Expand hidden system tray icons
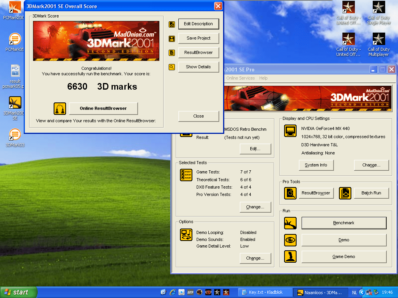 (x=362, y=293)
